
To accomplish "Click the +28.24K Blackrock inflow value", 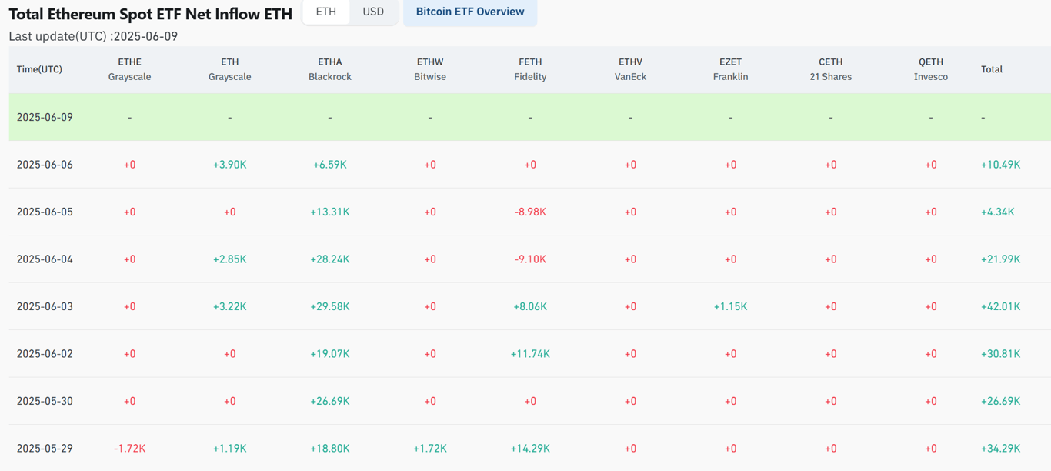I will [330, 259].
